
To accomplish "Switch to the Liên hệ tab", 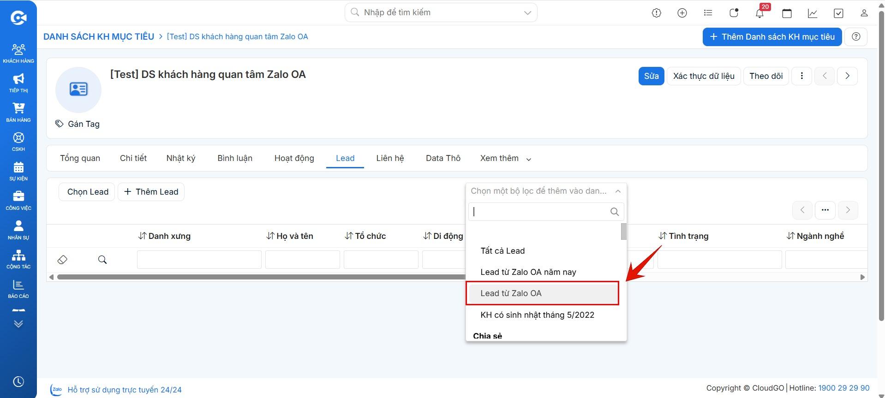I will [x=390, y=158].
